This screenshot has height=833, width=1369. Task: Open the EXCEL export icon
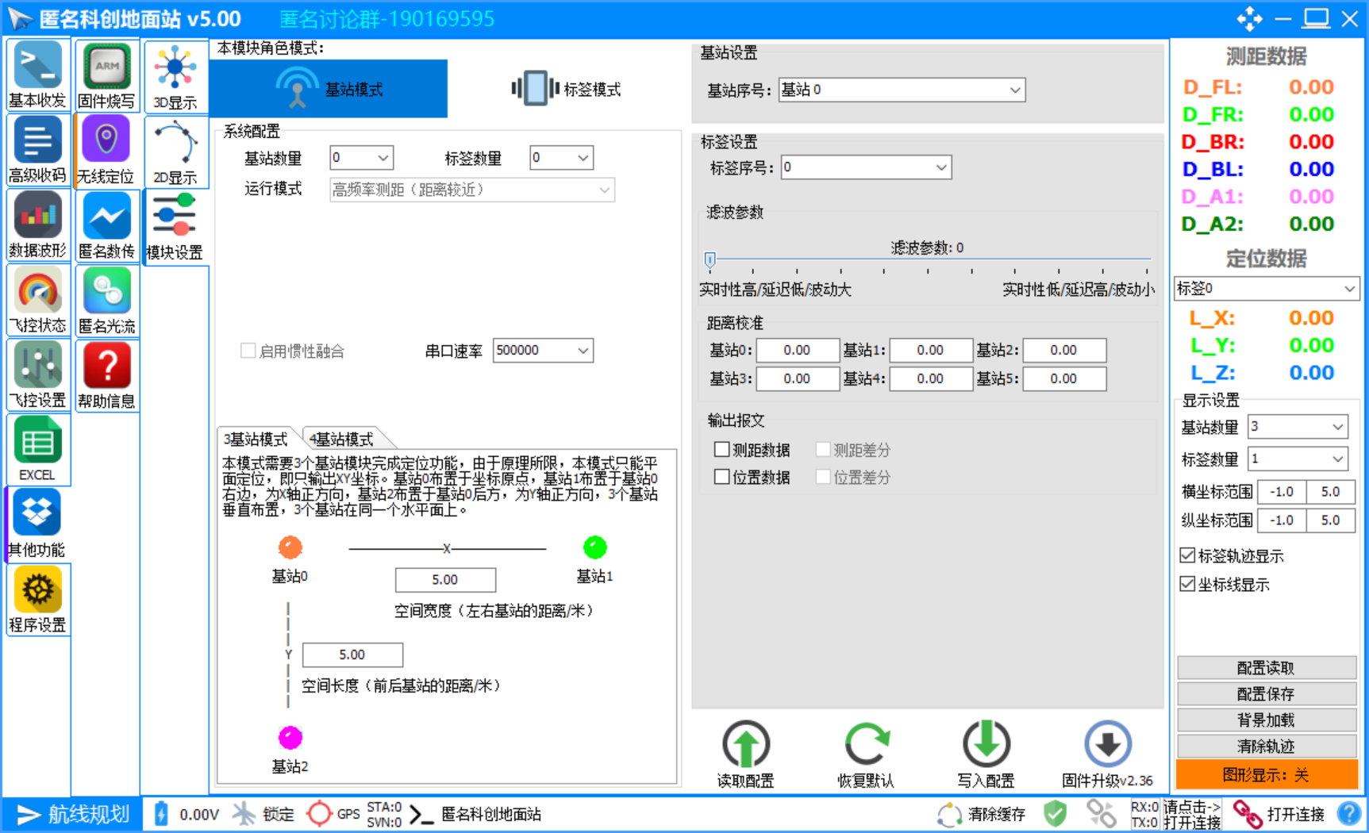click(37, 449)
